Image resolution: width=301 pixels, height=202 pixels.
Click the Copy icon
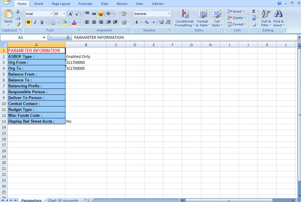[18, 18]
